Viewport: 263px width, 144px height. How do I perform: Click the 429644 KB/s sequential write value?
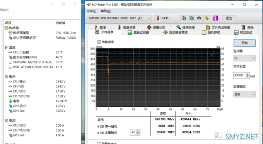pyautogui.click(x=190, y=119)
